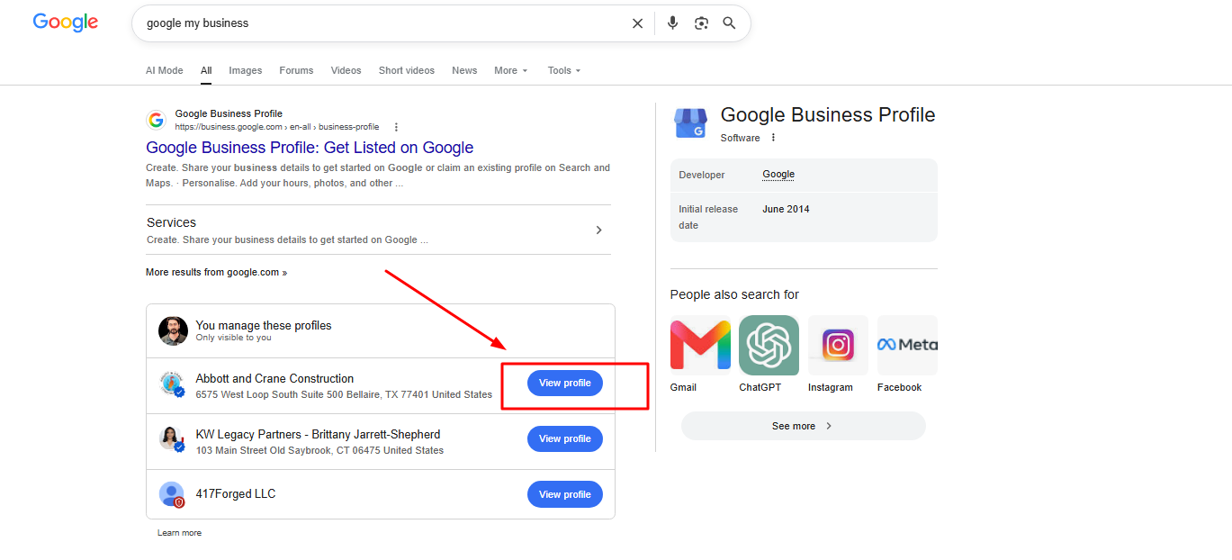Open ChatGPT from People also search for
Viewport: 1232px width, 560px height.
[769, 345]
